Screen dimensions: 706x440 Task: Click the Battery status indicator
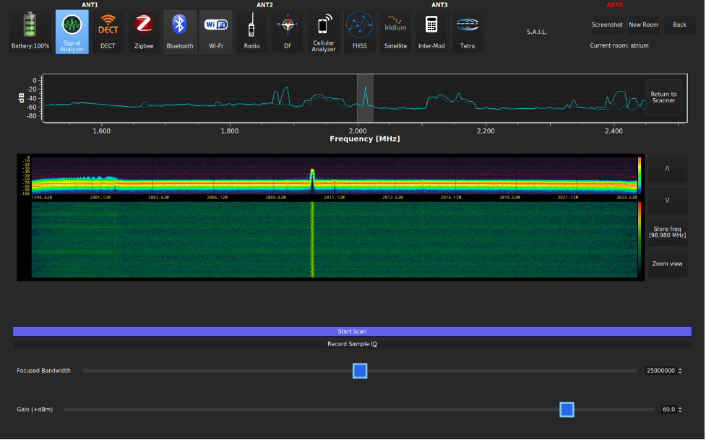pos(30,31)
